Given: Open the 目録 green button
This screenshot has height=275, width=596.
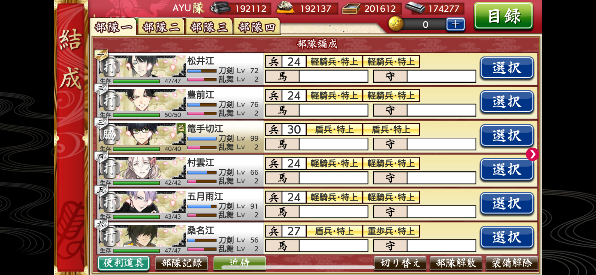Looking at the screenshot, I should [x=504, y=16].
